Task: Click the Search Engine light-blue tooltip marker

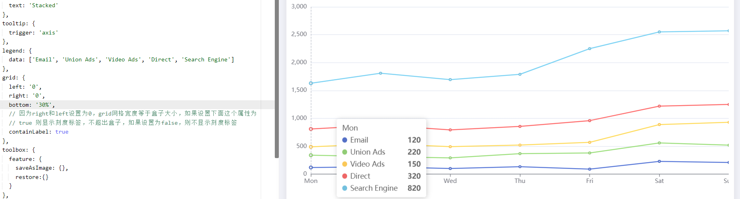Action: (345, 188)
